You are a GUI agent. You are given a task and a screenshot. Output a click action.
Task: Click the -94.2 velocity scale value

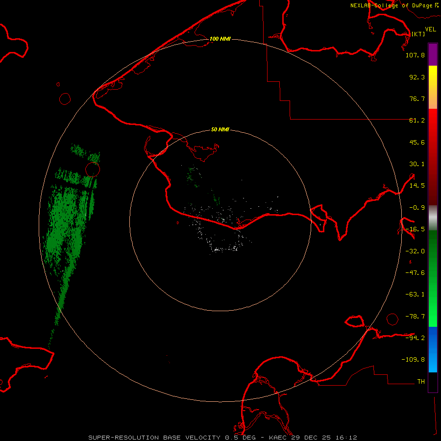(x=415, y=338)
